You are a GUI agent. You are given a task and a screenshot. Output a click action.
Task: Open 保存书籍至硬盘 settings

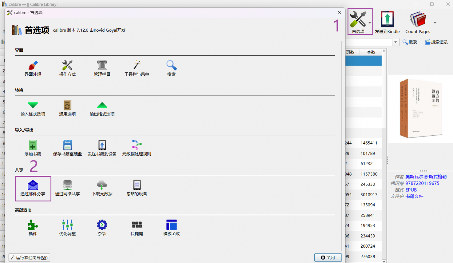tap(67, 148)
